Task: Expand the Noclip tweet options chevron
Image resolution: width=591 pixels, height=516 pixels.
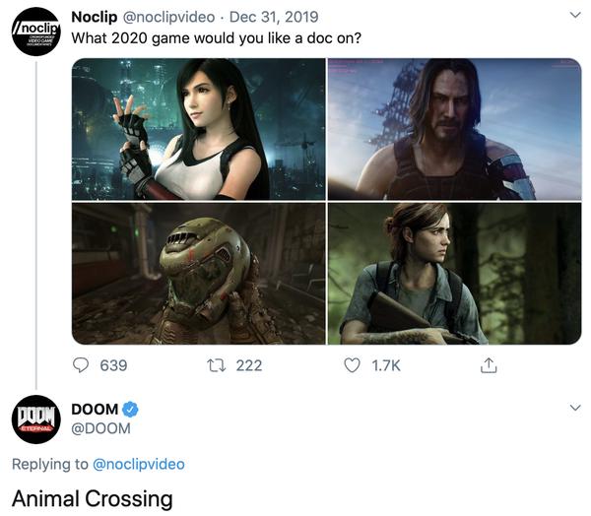Action: (575, 15)
